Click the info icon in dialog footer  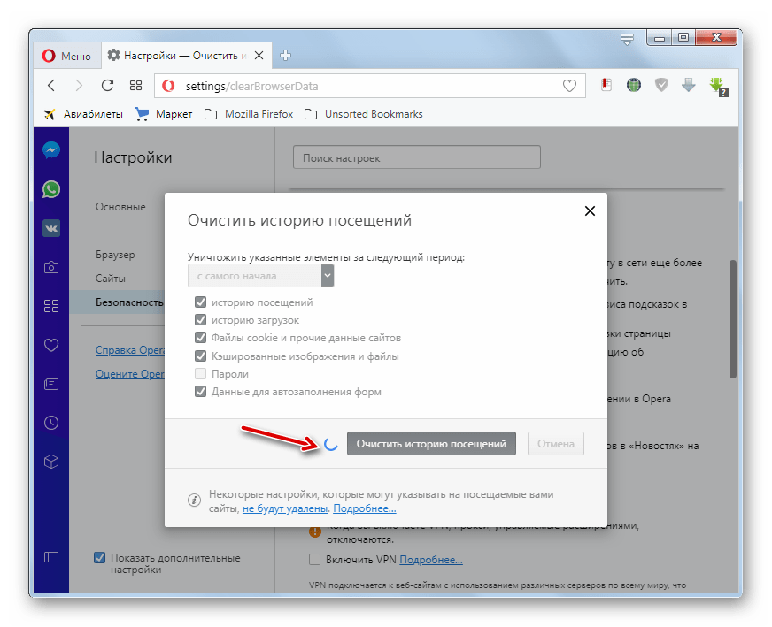coord(194,501)
